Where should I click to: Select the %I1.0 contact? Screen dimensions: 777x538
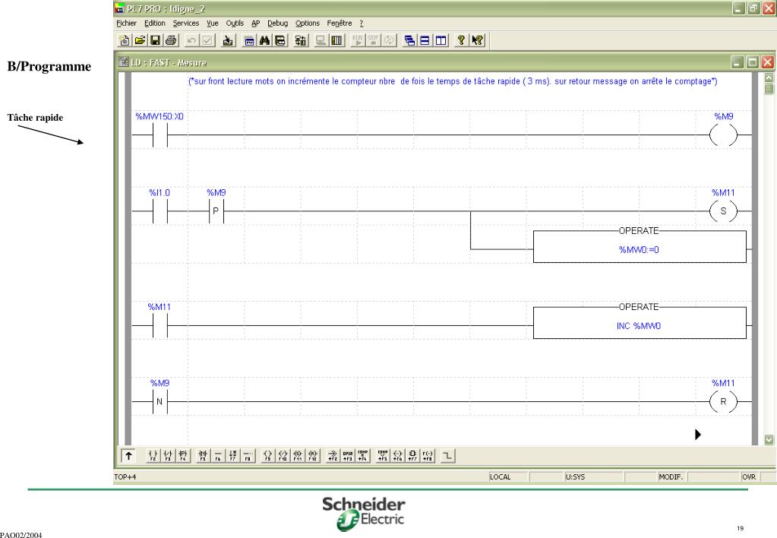pos(160,211)
